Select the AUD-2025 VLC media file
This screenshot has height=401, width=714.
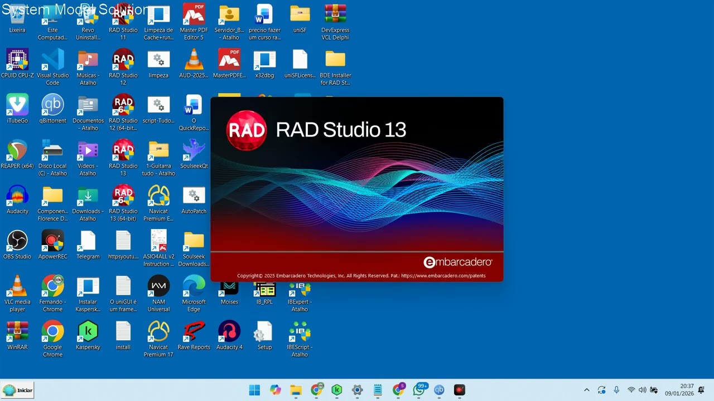[194, 64]
